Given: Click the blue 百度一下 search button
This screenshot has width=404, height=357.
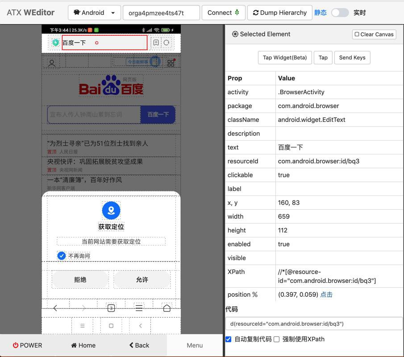Looking at the screenshot, I should coord(158,114).
